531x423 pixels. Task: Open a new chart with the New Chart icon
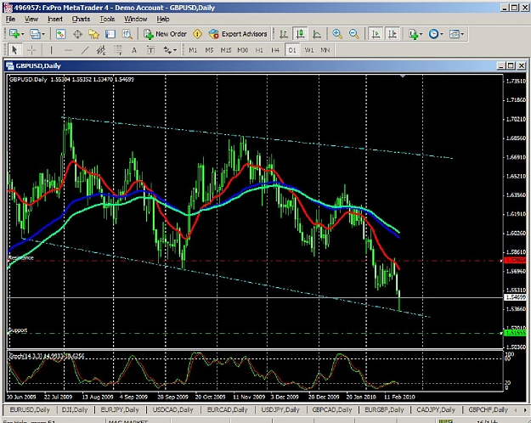pyautogui.click(x=14, y=34)
